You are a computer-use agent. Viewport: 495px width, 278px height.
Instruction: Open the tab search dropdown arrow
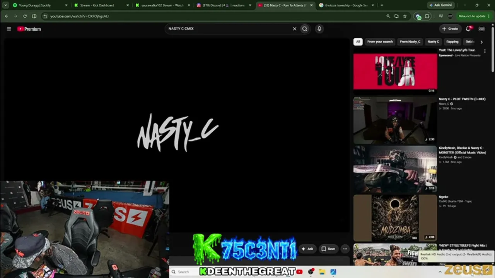pyautogui.click(x=5, y=5)
